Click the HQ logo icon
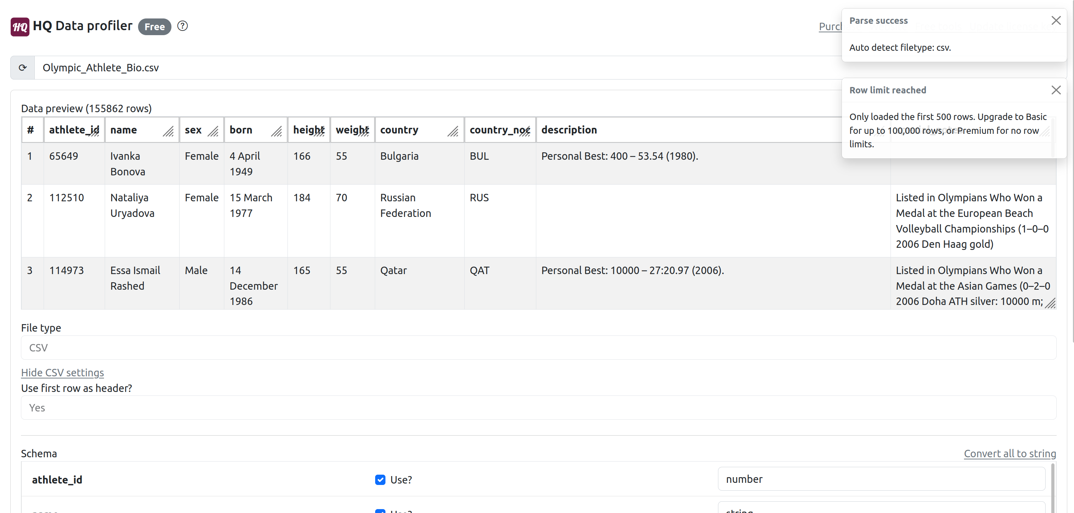The height and width of the screenshot is (513, 1074). click(20, 27)
